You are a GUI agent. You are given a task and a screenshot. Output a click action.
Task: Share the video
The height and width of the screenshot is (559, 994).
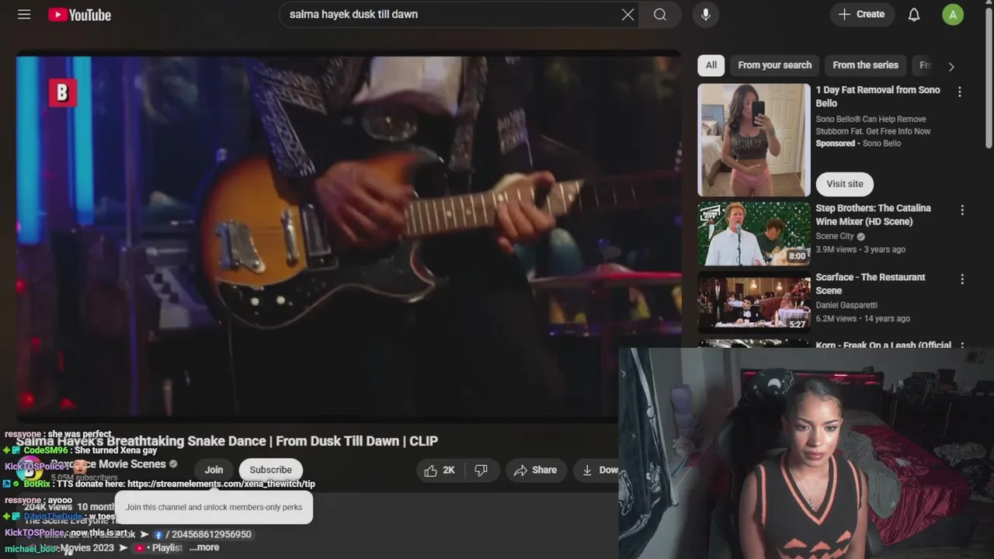click(x=535, y=470)
